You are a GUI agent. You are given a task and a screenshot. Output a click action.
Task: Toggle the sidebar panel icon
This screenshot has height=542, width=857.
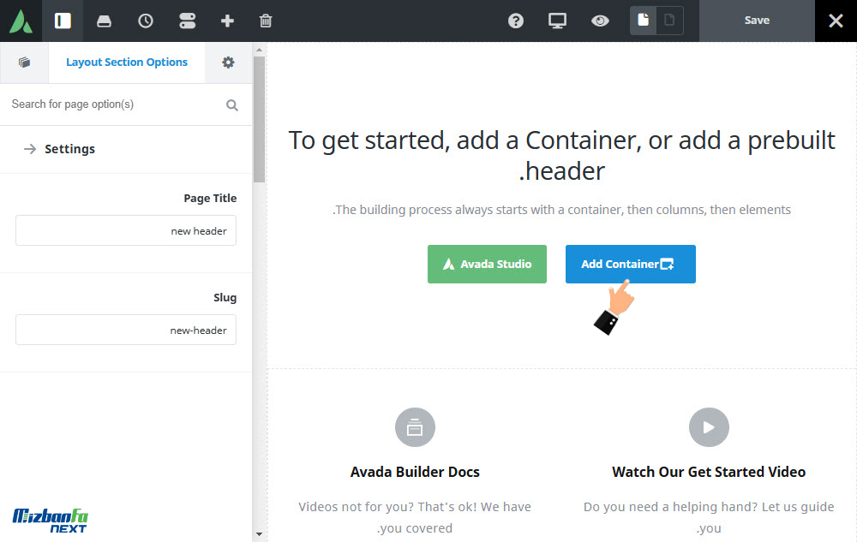pyautogui.click(x=63, y=21)
